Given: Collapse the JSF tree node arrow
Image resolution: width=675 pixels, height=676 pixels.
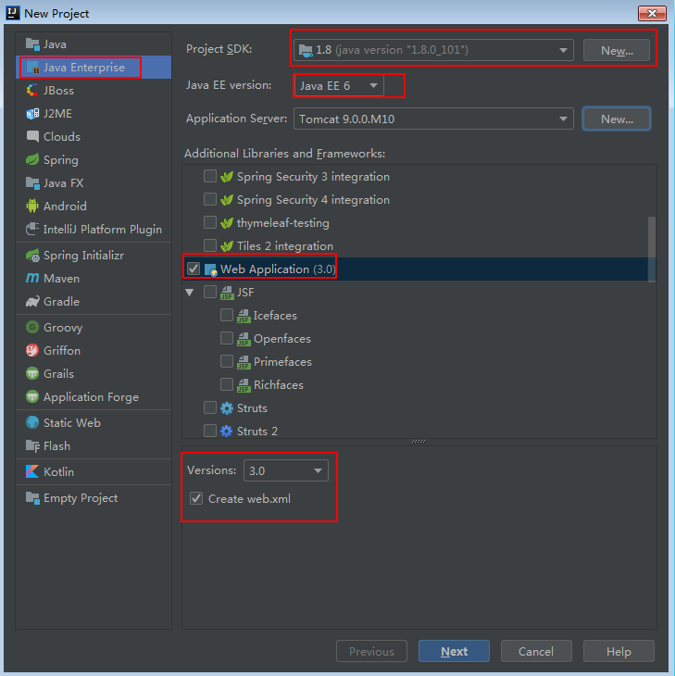Looking at the screenshot, I should tap(189, 293).
